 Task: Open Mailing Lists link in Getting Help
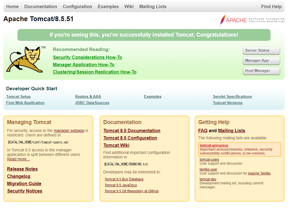231,131
